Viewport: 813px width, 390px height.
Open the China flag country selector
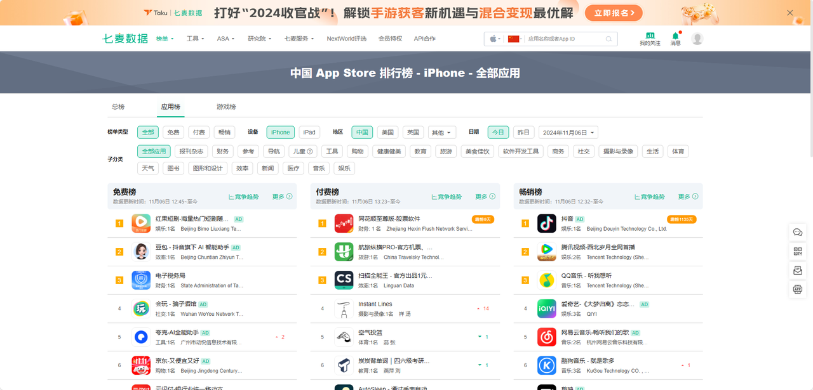514,39
